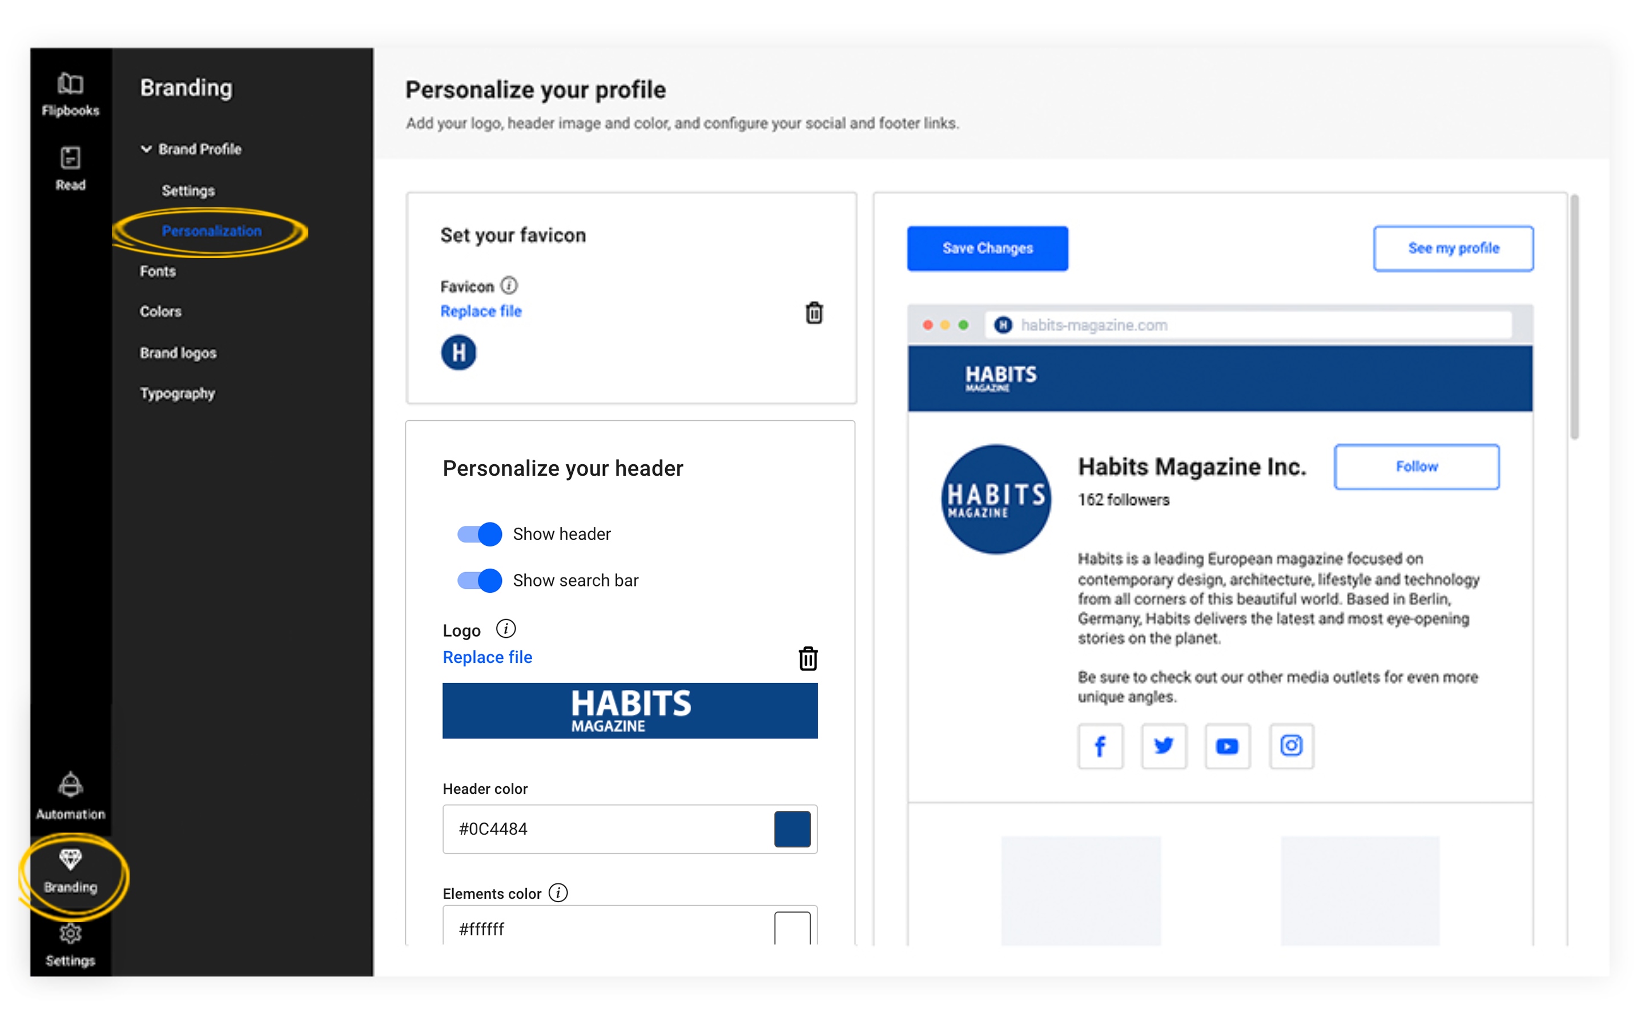Click the YouTube social icon on profile
This screenshot has height=1029, width=1641.
[x=1226, y=745]
